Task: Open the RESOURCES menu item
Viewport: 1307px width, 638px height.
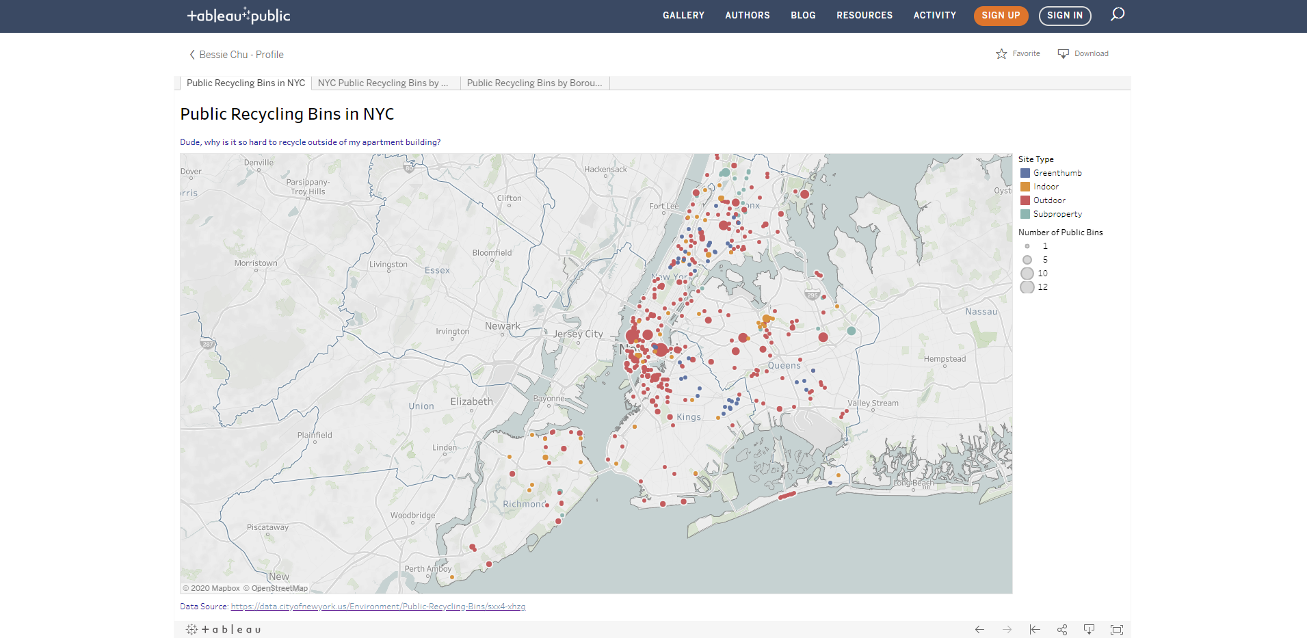Action: coord(864,15)
